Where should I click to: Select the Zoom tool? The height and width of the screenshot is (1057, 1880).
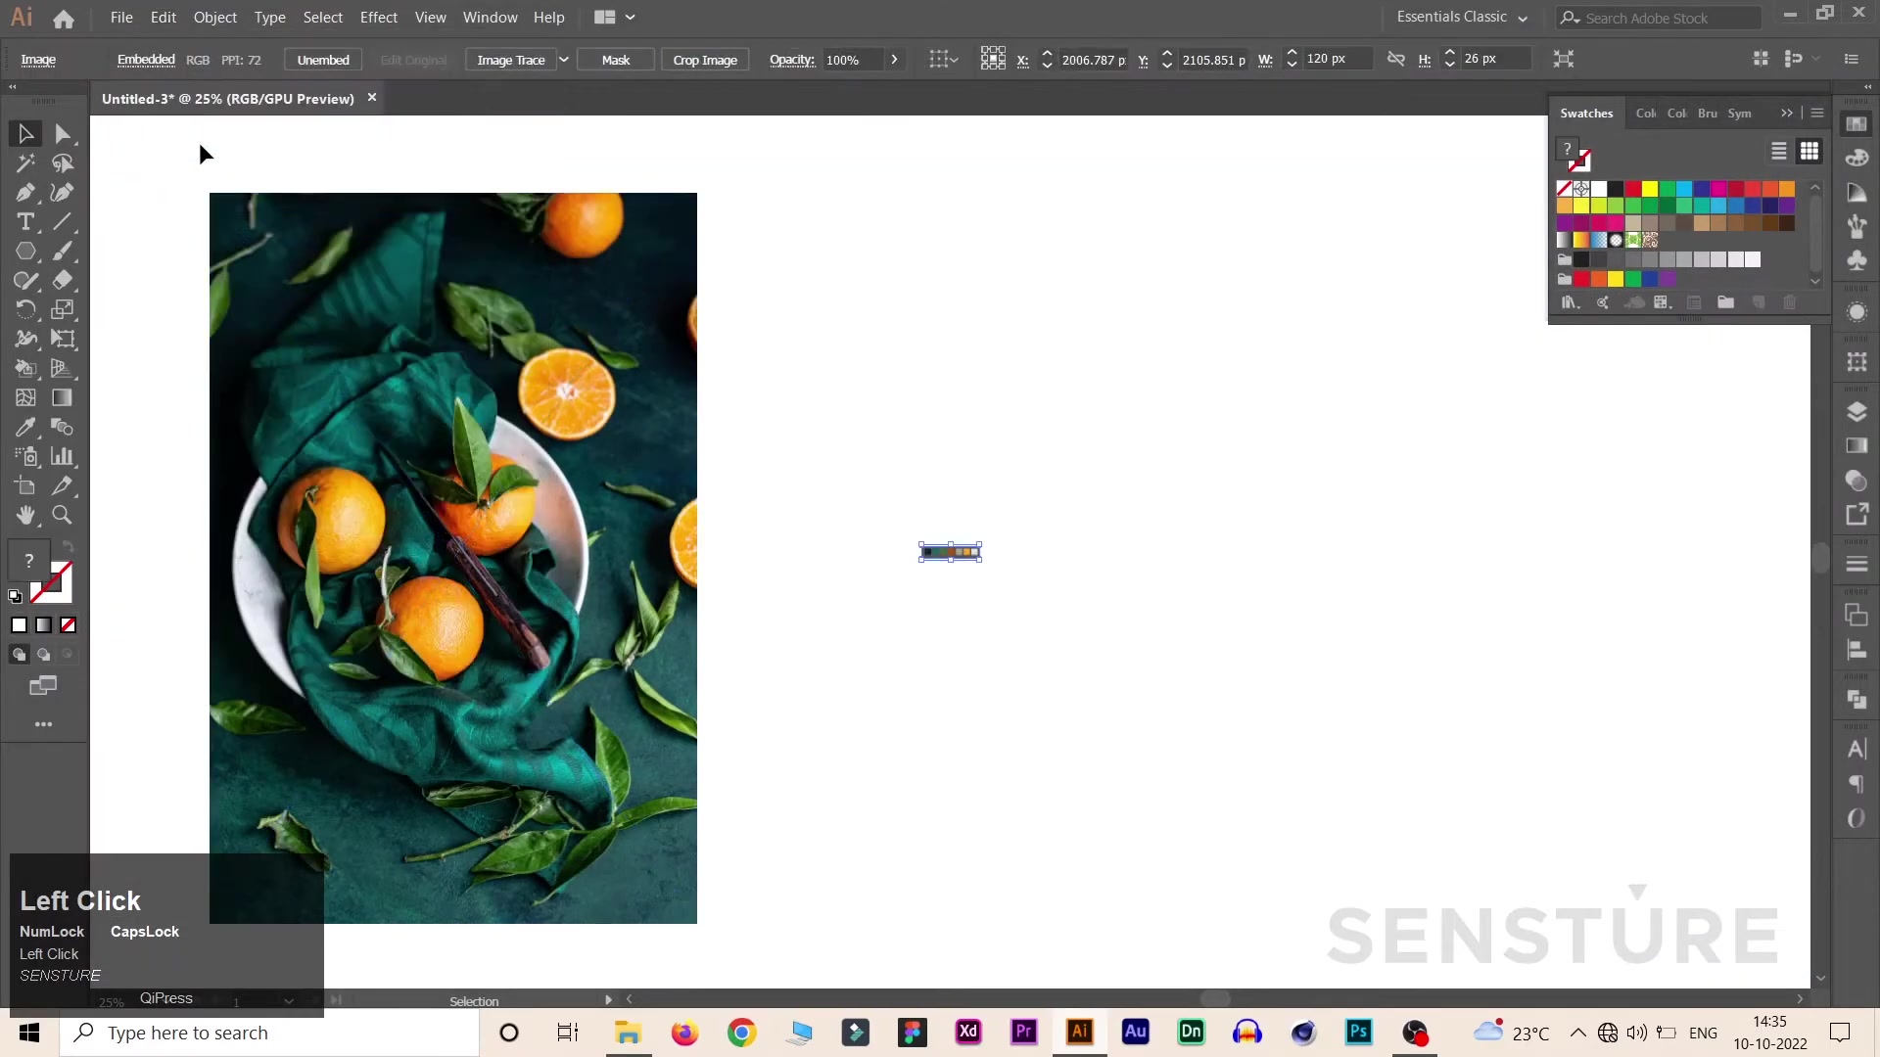[61, 516]
